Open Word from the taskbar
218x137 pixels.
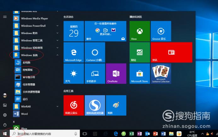(x=163, y=134)
